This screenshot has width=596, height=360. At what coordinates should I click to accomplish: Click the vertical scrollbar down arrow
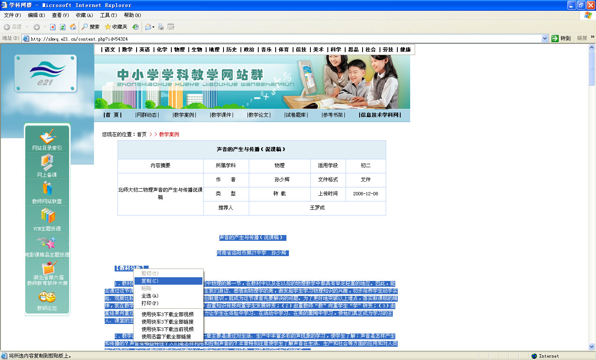coord(591,346)
